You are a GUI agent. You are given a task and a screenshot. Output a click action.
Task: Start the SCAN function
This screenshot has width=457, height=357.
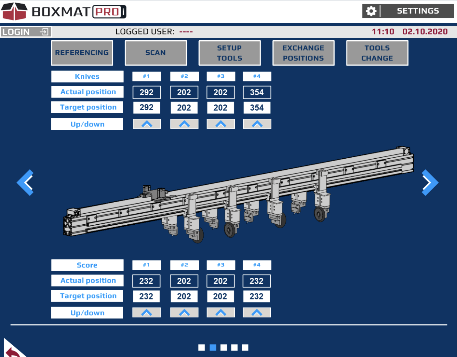(x=156, y=53)
